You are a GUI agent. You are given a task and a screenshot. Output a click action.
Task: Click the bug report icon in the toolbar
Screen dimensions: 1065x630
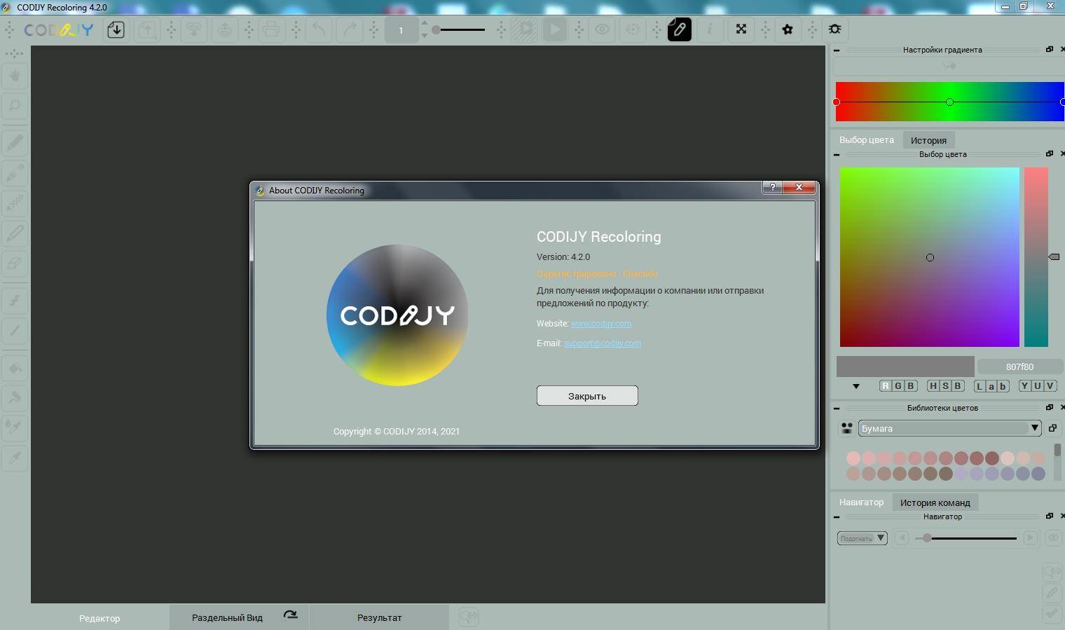tap(834, 29)
